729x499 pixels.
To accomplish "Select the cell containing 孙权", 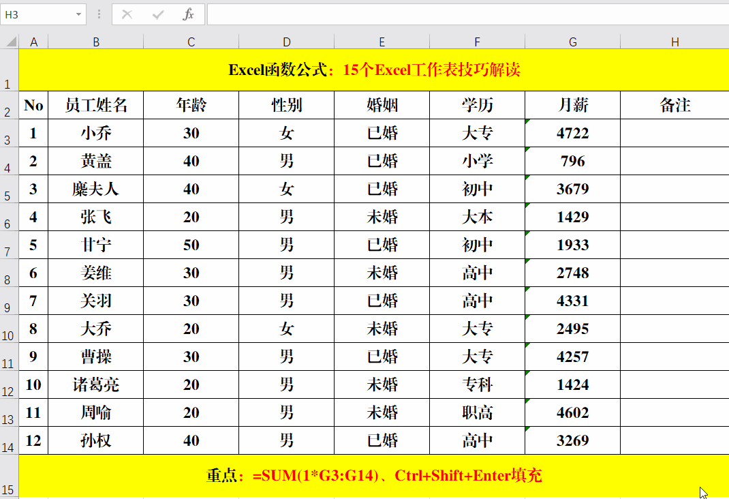I will click(96, 440).
